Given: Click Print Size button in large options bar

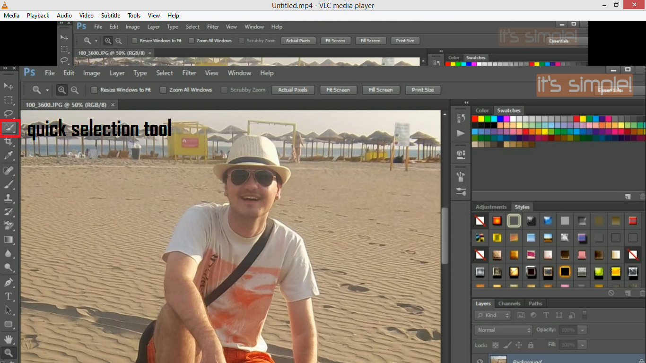Looking at the screenshot, I should [423, 90].
